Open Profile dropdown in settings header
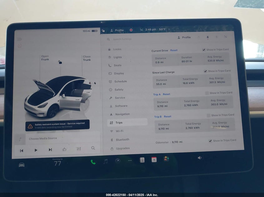 point(184,37)
